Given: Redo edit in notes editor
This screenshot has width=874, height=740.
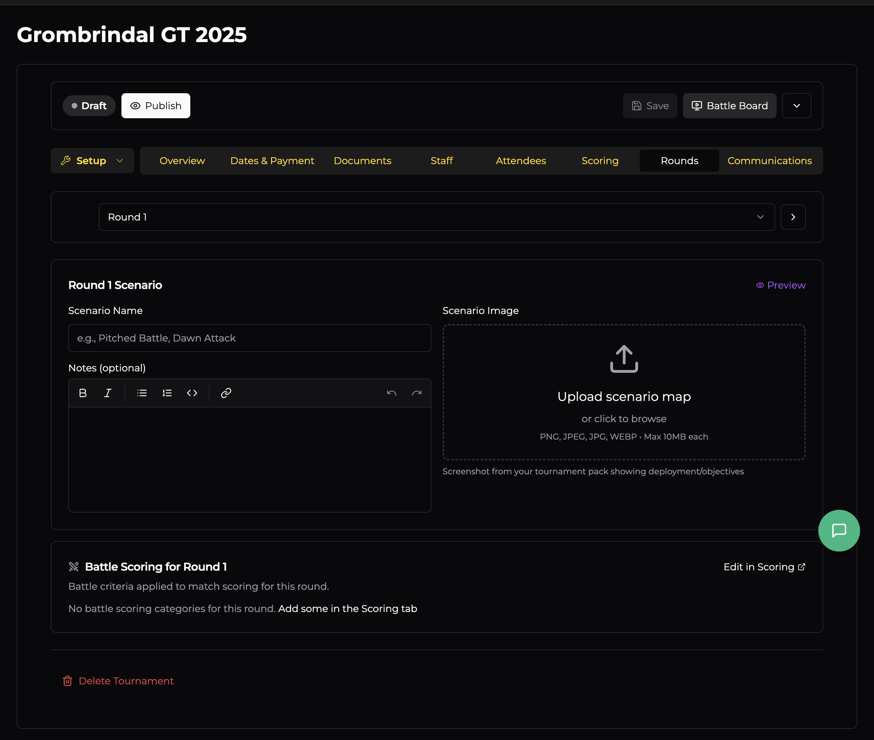Looking at the screenshot, I should (x=416, y=393).
